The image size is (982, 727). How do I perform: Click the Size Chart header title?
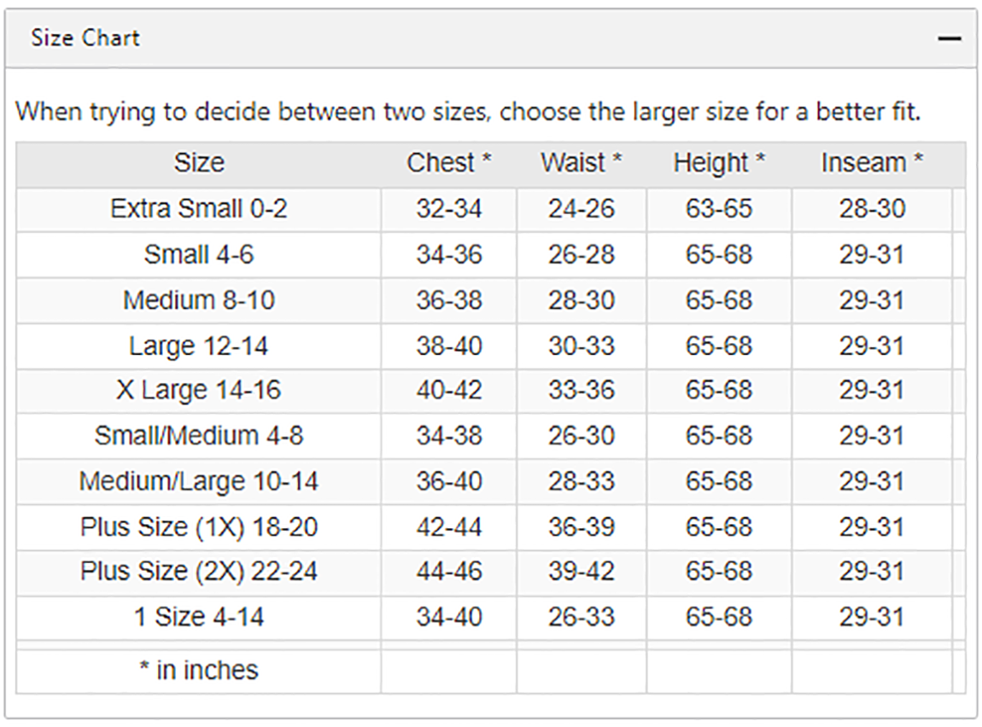pyautogui.click(x=85, y=38)
